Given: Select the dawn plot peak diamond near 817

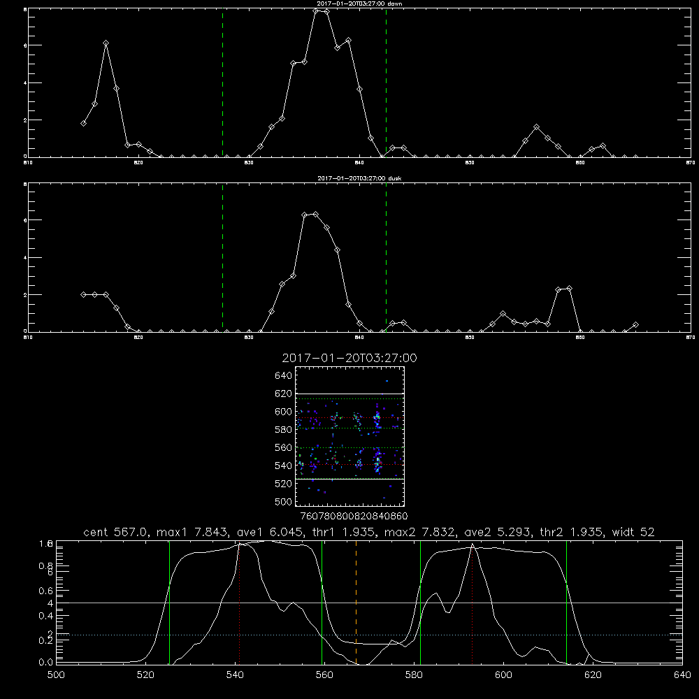Looking at the screenshot, I should pos(106,43).
